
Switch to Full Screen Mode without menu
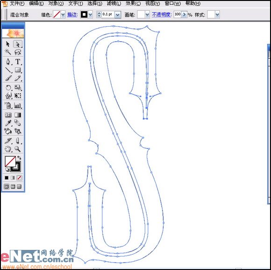coord(19,187)
